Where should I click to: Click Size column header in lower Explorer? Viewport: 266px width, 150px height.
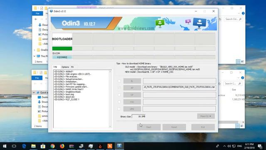click(234, 90)
